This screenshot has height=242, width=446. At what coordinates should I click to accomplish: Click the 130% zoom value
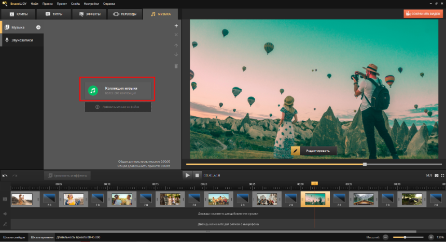pos(440,237)
